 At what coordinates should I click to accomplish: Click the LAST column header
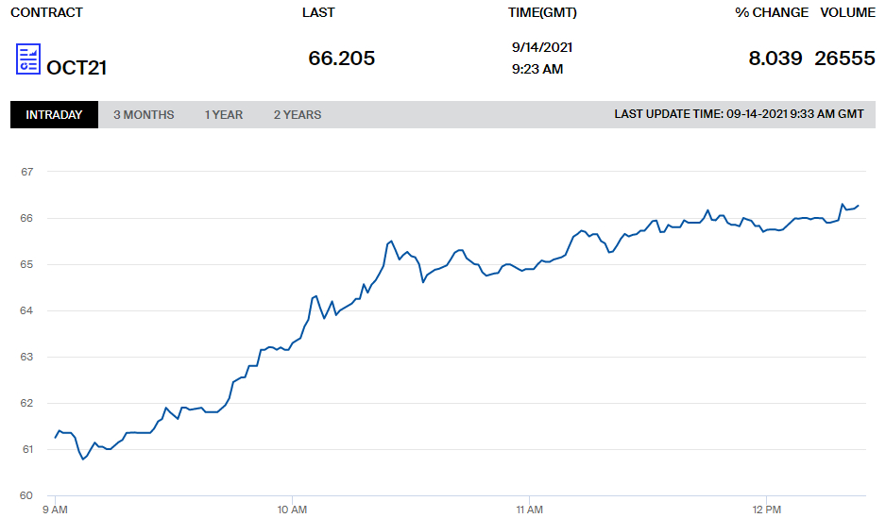point(318,12)
